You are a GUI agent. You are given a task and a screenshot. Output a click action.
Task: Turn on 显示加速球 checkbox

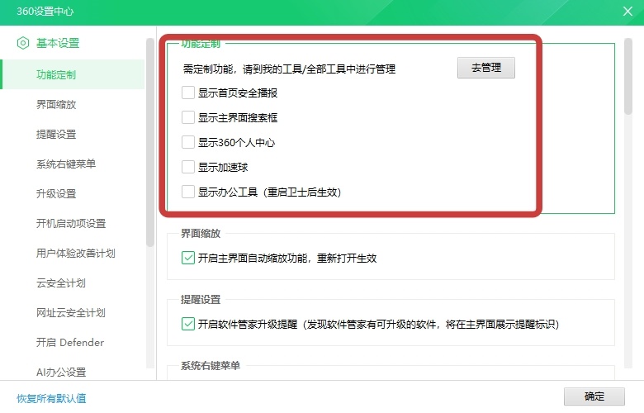(188, 167)
